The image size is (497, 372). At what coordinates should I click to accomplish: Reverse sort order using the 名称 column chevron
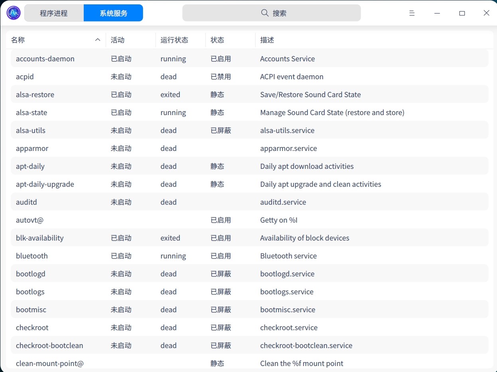click(97, 40)
